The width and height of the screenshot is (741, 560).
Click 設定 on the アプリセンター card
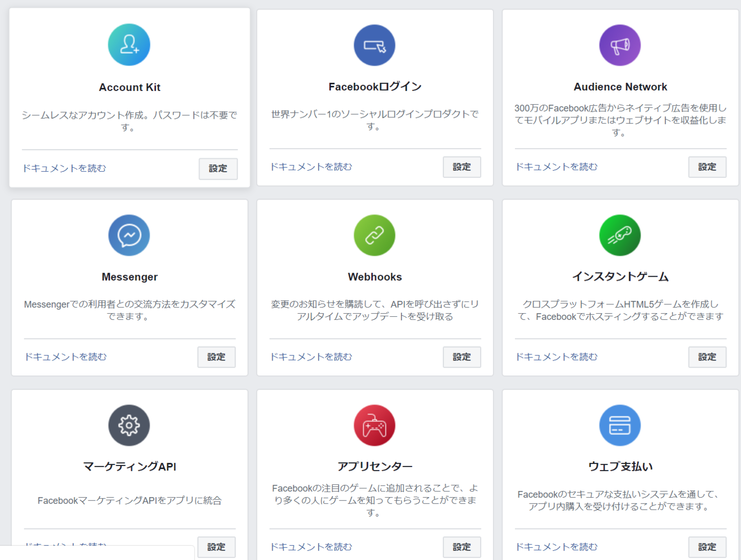462,547
